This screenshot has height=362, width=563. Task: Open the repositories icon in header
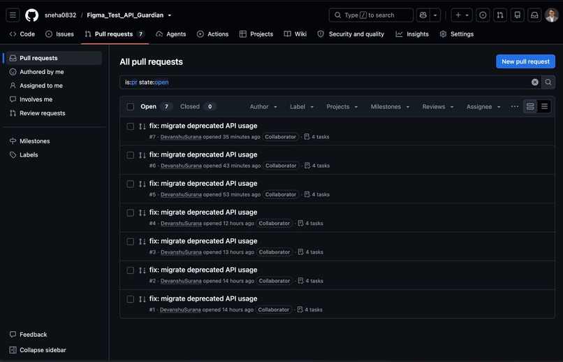pos(517,15)
